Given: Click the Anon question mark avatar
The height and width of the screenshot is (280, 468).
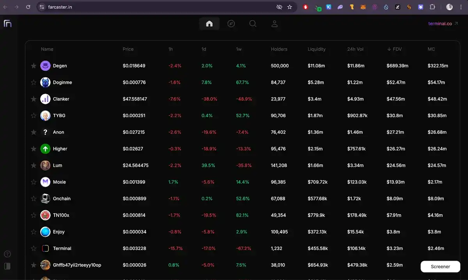Looking at the screenshot, I should pos(45,132).
